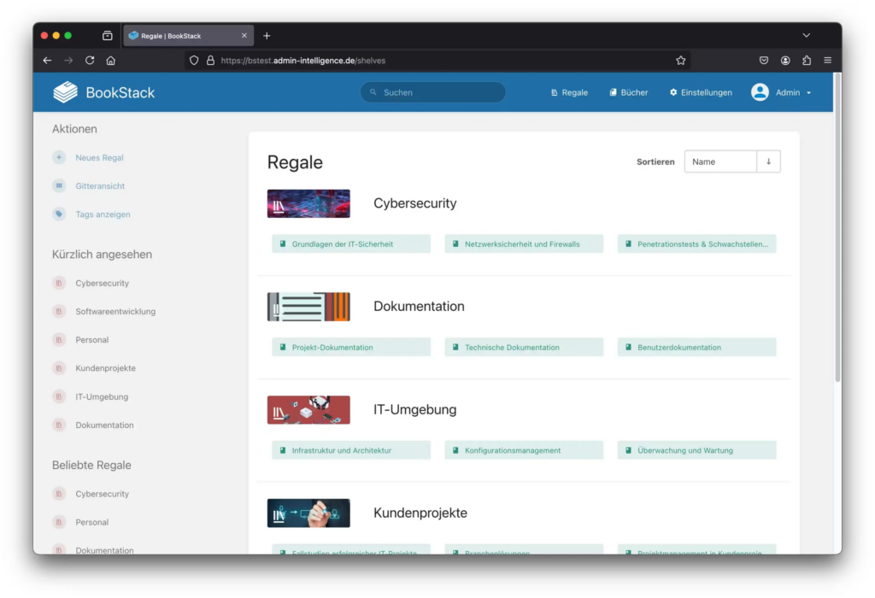
Task: Select Regale in the top navigation
Action: [x=569, y=92]
